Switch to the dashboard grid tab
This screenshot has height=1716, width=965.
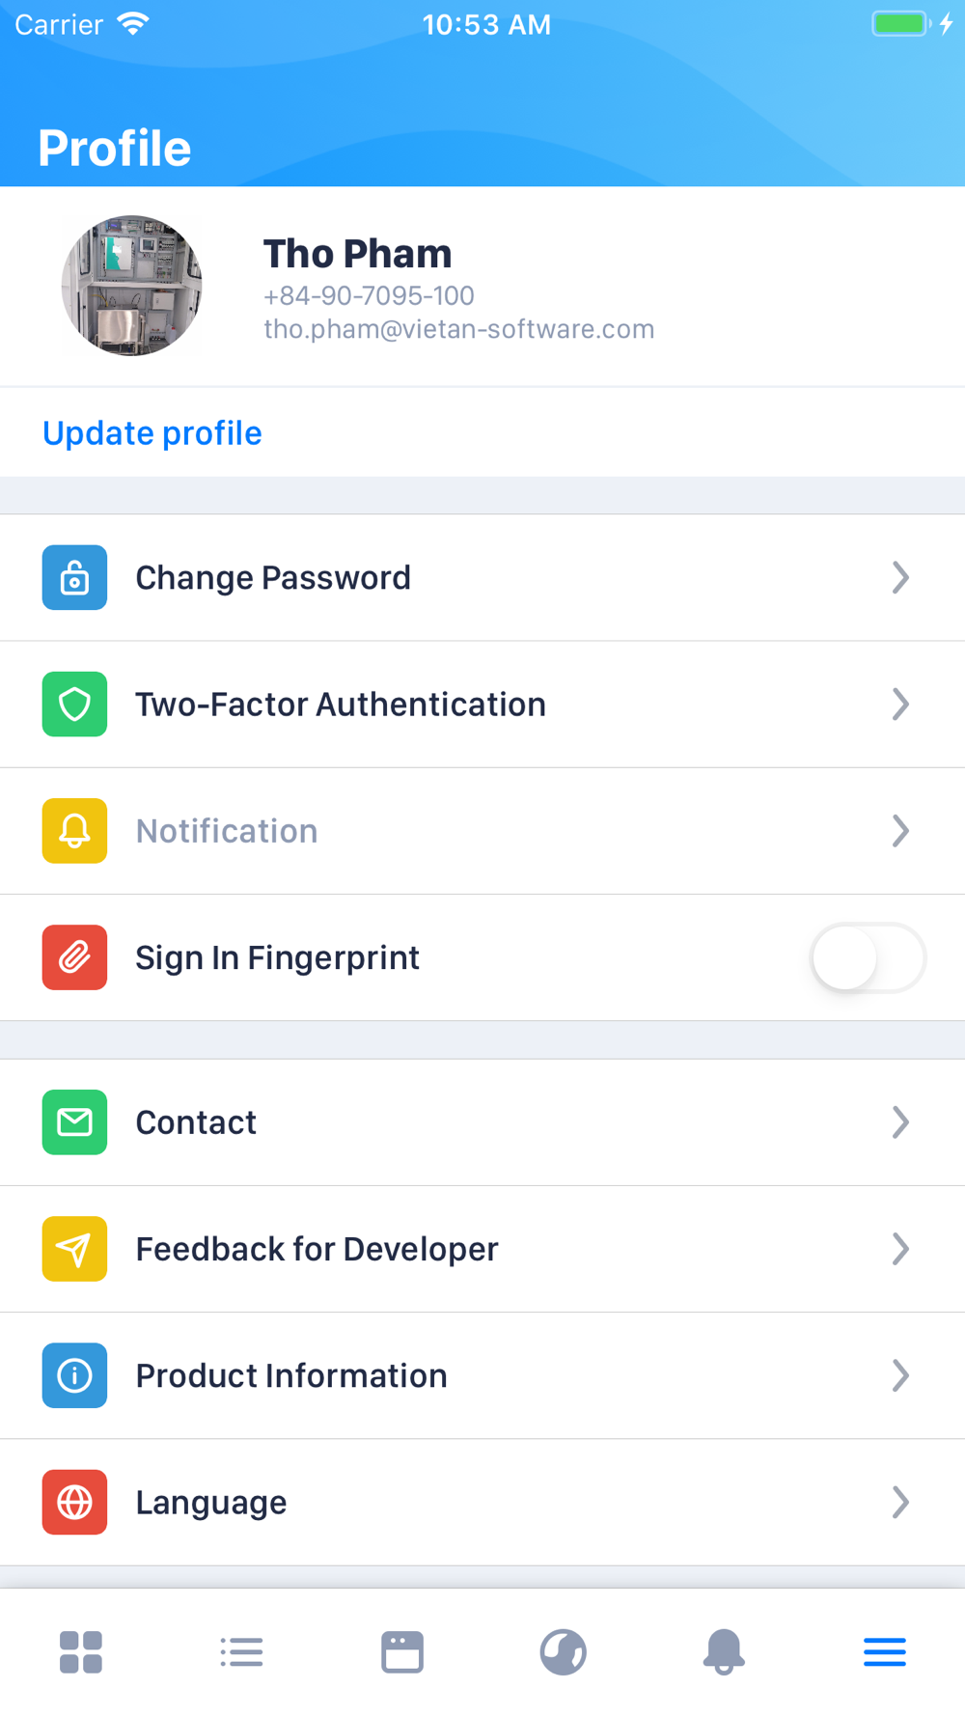click(81, 1651)
